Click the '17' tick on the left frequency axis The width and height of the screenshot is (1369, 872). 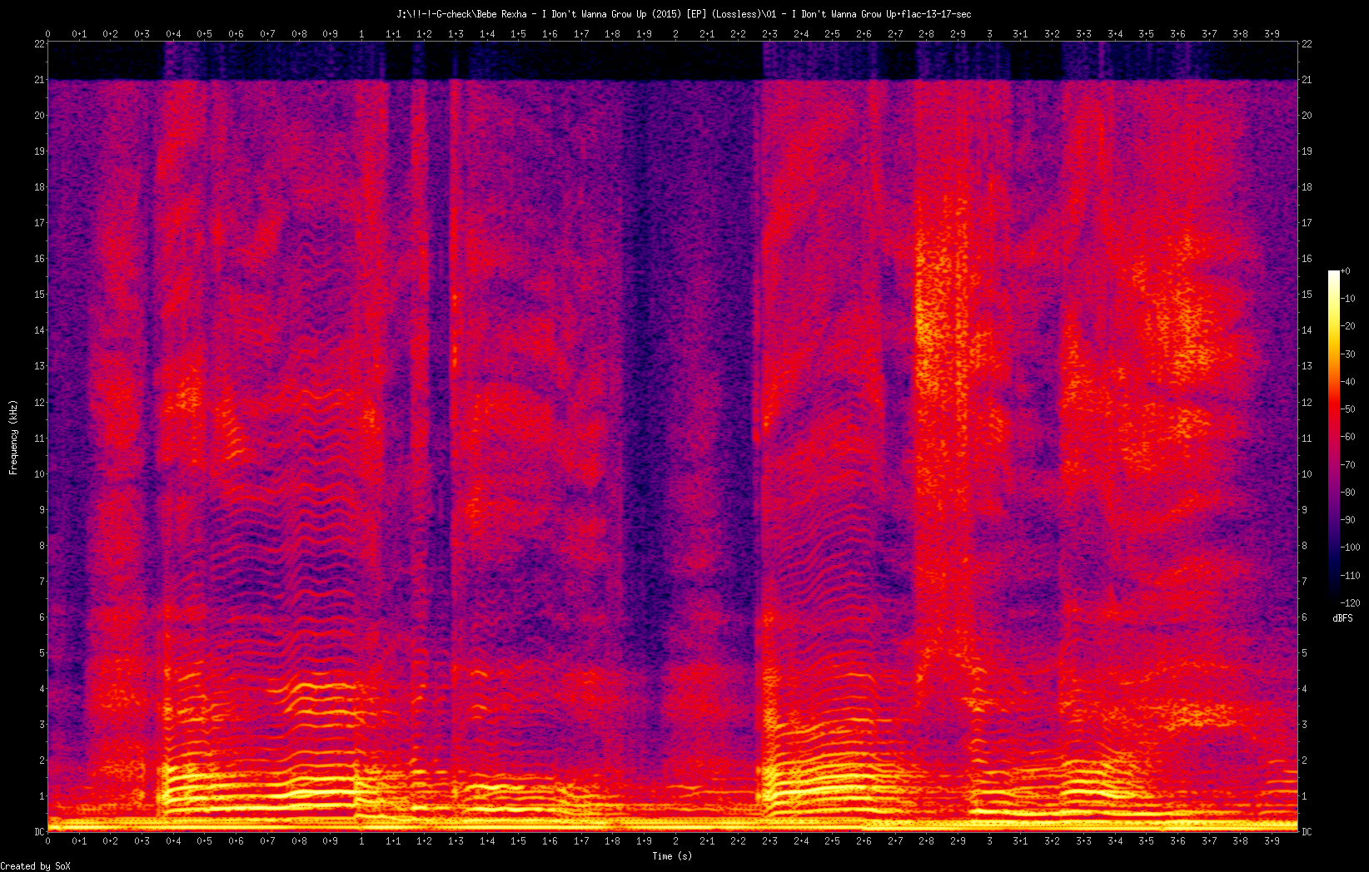[x=39, y=223]
